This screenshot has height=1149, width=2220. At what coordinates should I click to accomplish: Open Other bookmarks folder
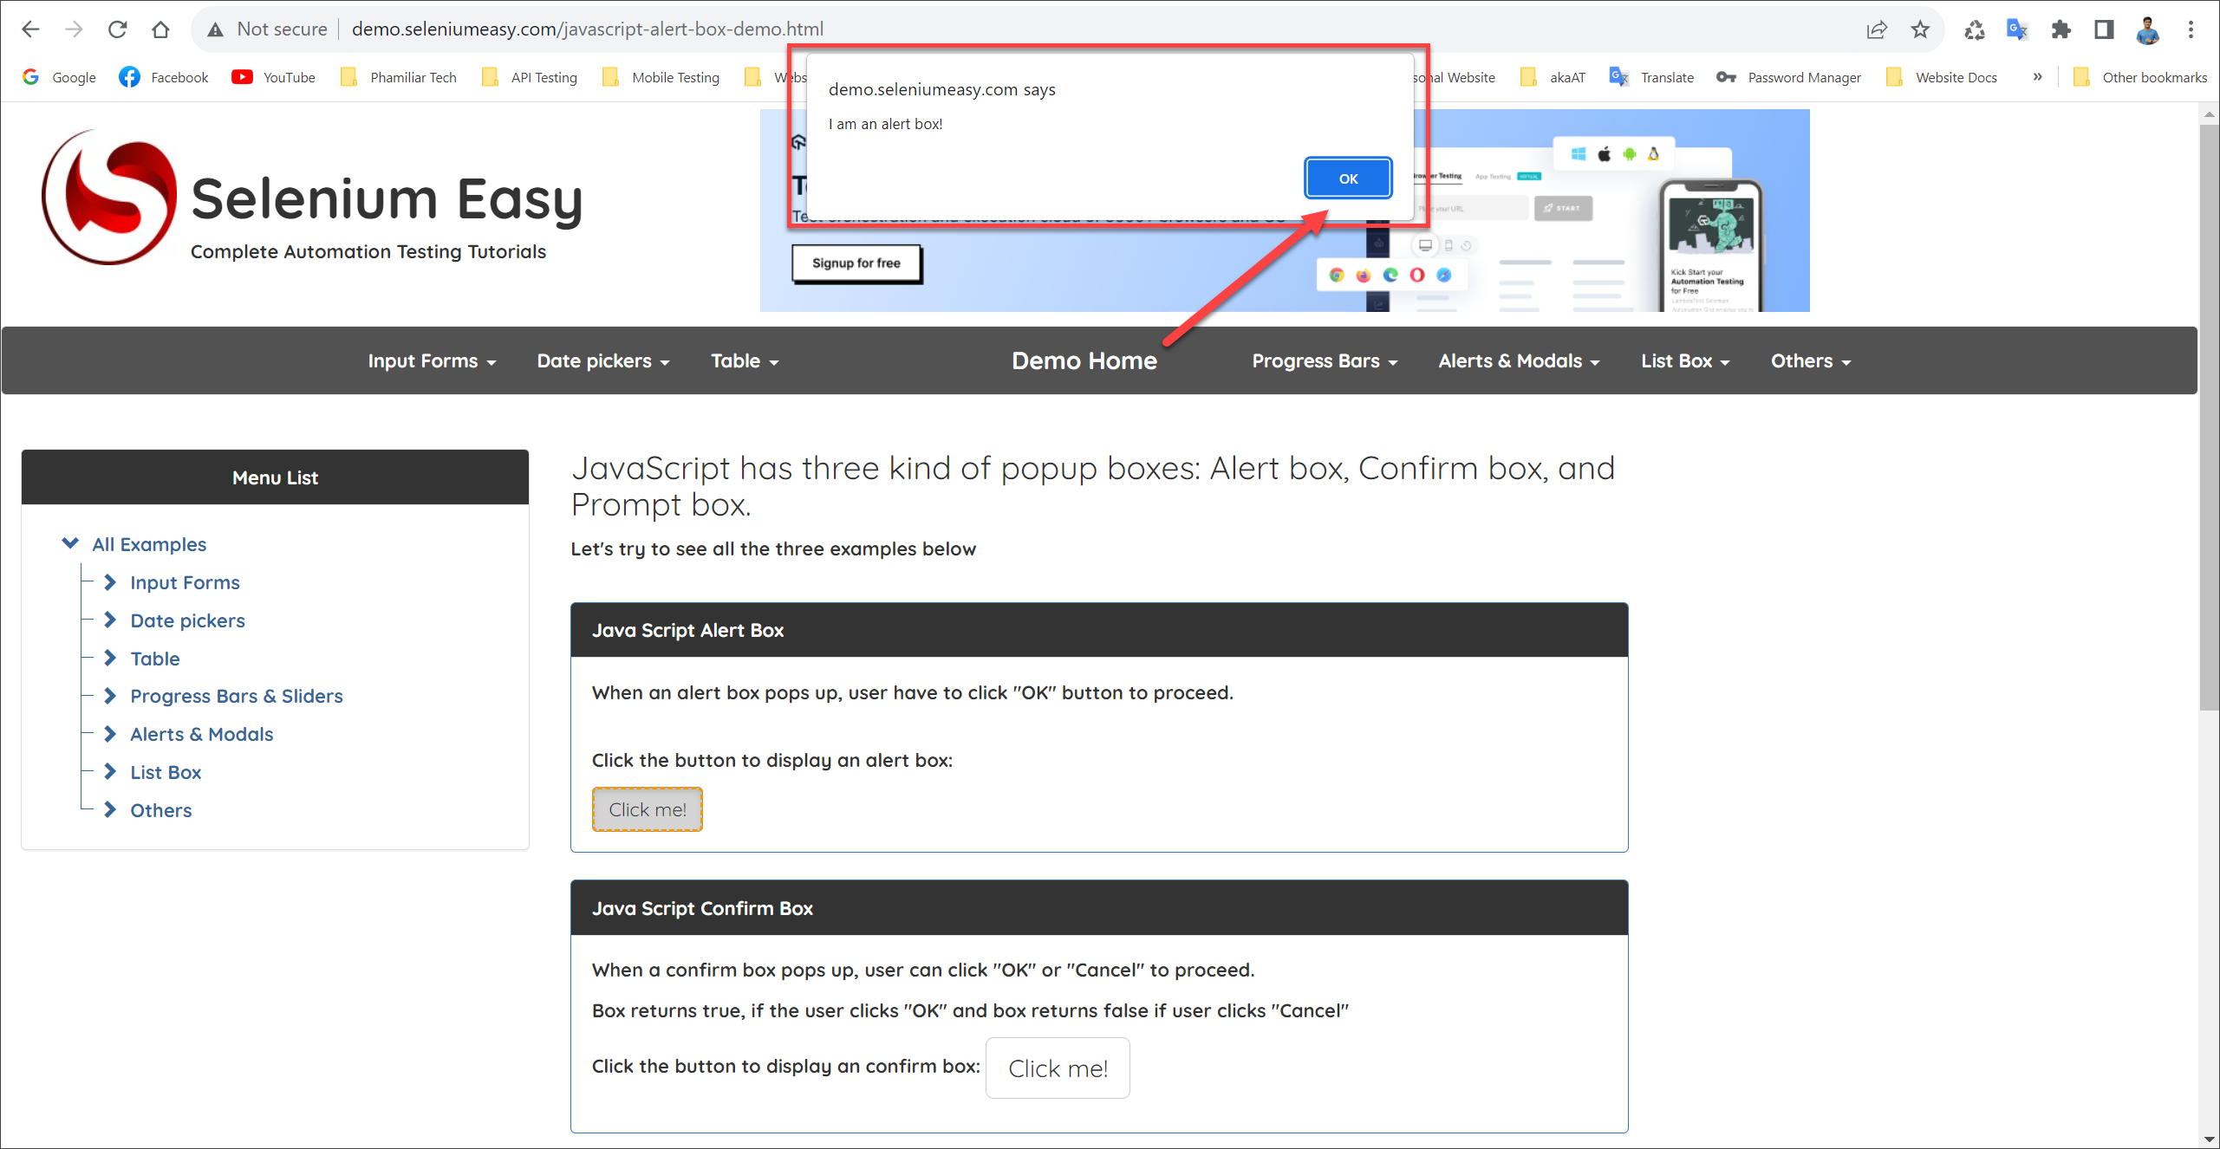click(x=2140, y=77)
